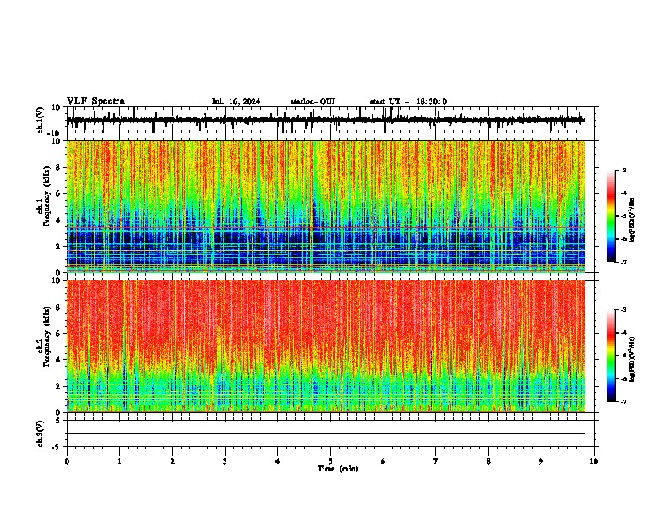Click the ch.1 waveform tick label '-10'
The image size is (669, 517).
55,133
